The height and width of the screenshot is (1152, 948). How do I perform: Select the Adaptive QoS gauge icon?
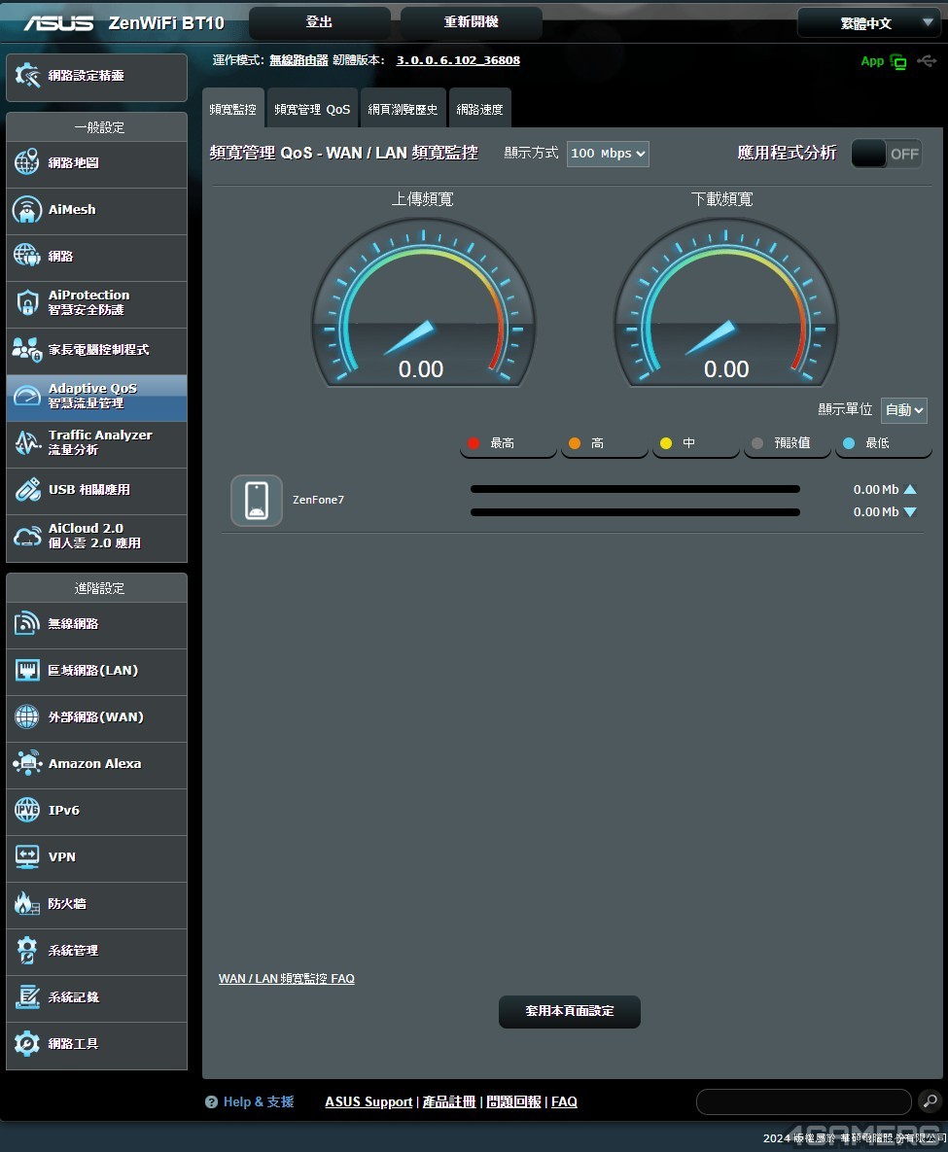coord(27,396)
